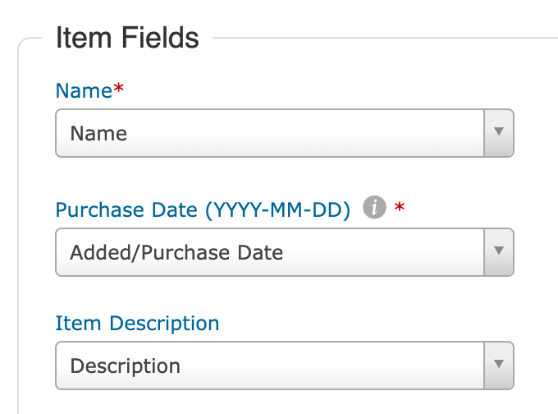Screen dimensions: 558x414
Task: Click the red asterisk after the info icon
Action: point(400,209)
